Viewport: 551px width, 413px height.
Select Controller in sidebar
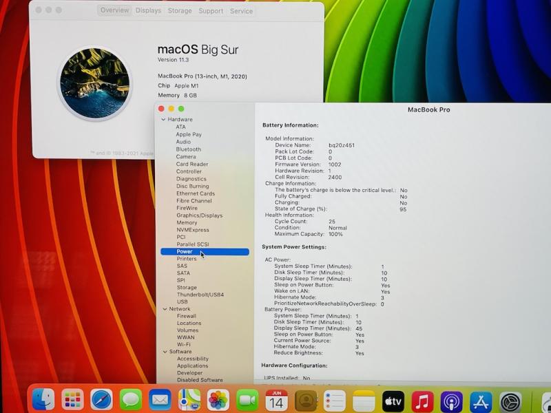(x=189, y=171)
